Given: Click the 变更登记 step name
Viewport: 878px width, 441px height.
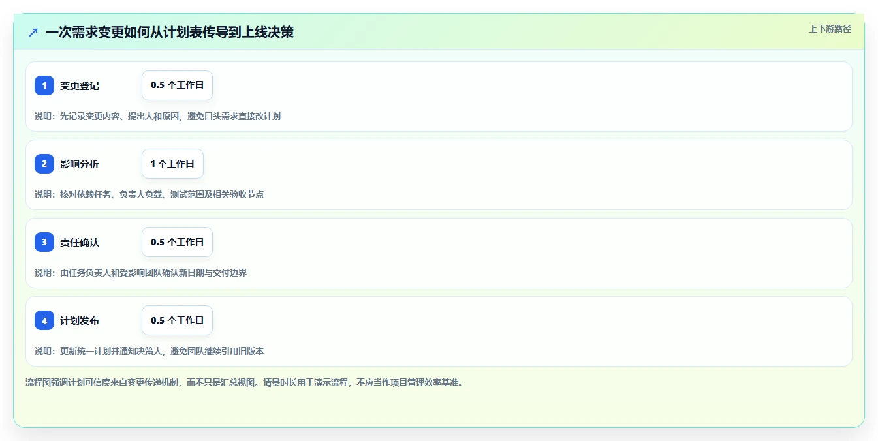Looking at the screenshot, I should [80, 85].
